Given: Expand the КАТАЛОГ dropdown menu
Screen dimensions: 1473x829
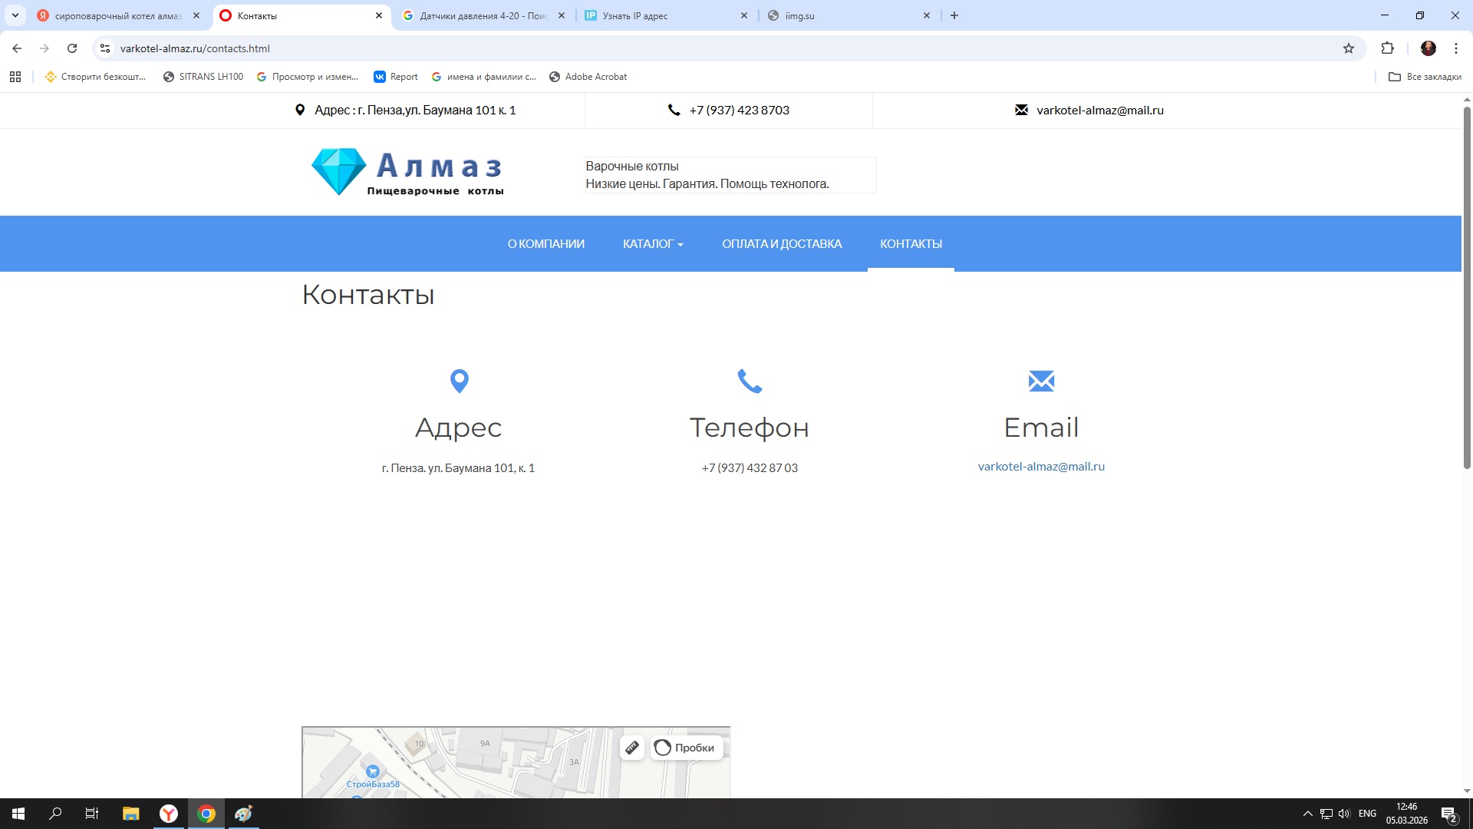Looking at the screenshot, I should [x=653, y=244].
